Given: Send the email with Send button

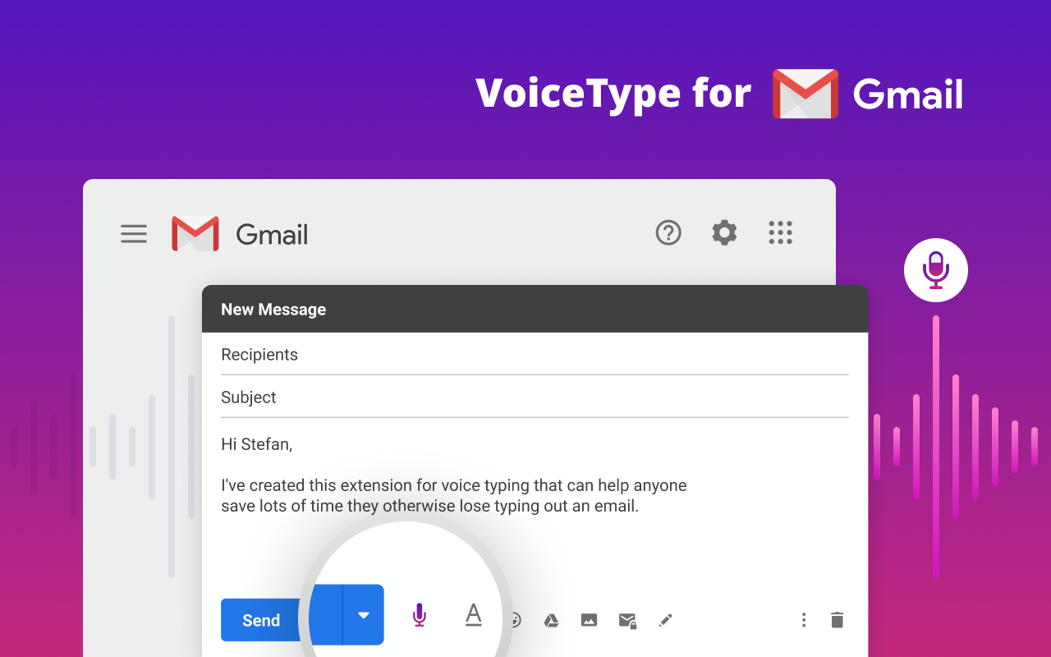Looking at the screenshot, I should pos(261,620).
